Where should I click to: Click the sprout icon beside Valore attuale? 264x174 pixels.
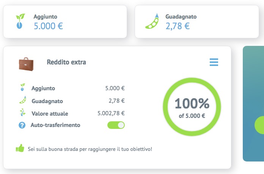pyautogui.click(x=22, y=113)
